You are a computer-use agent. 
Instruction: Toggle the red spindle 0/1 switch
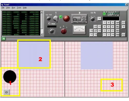tap(64, 31)
